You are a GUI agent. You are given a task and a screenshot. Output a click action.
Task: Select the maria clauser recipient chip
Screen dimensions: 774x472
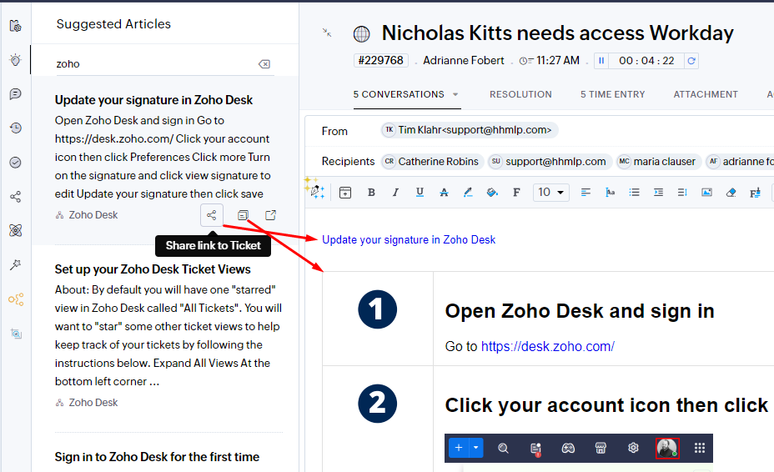point(659,162)
